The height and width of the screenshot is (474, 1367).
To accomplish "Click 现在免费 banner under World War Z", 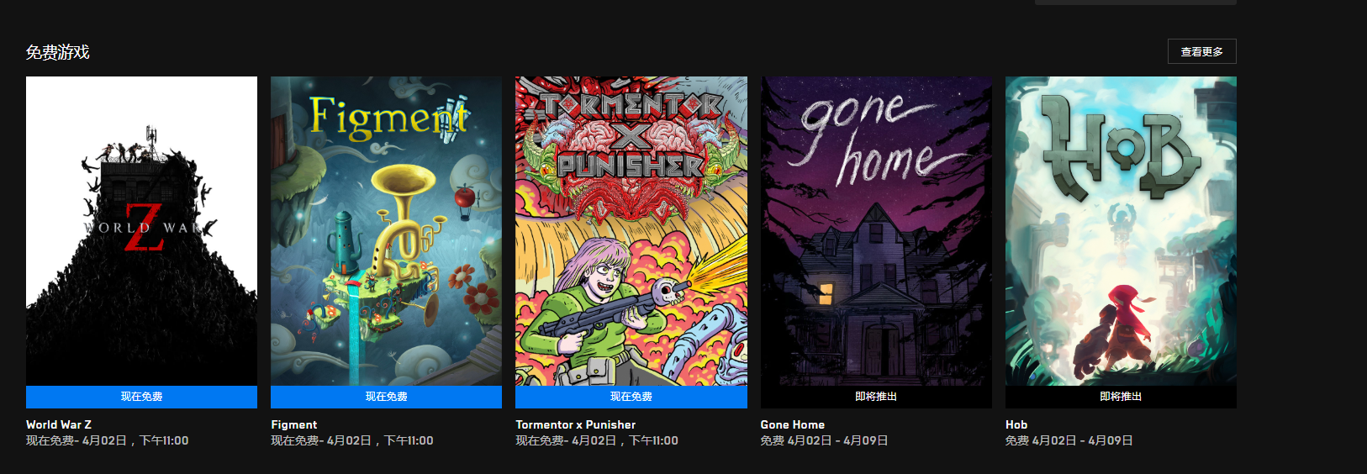I will (141, 397).
